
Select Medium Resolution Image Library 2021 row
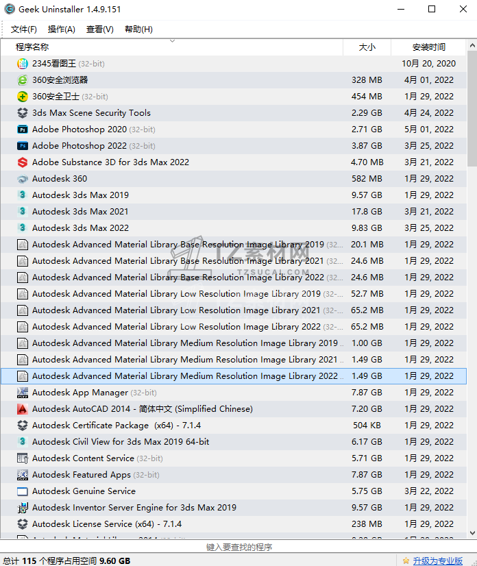[x=234, y=360]
